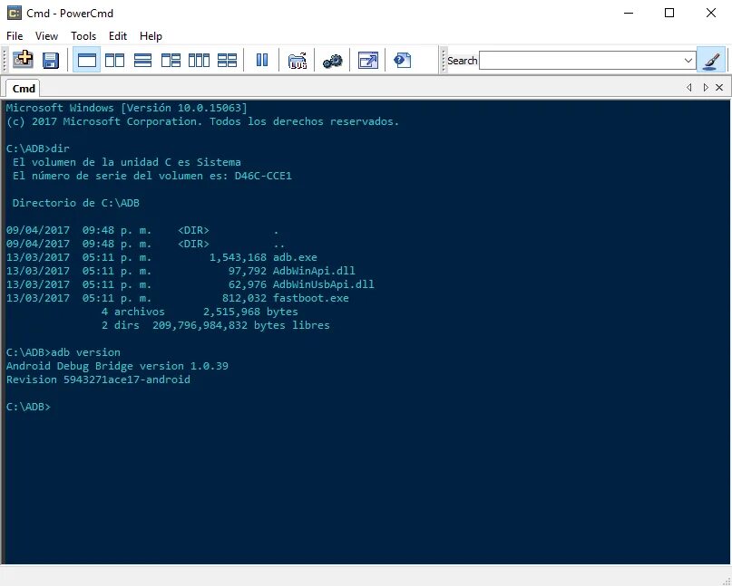Image resolution: width=732 pixels, height=586 pixels.
Task: Select four pane grid layout icon
Action: point(228,60)
